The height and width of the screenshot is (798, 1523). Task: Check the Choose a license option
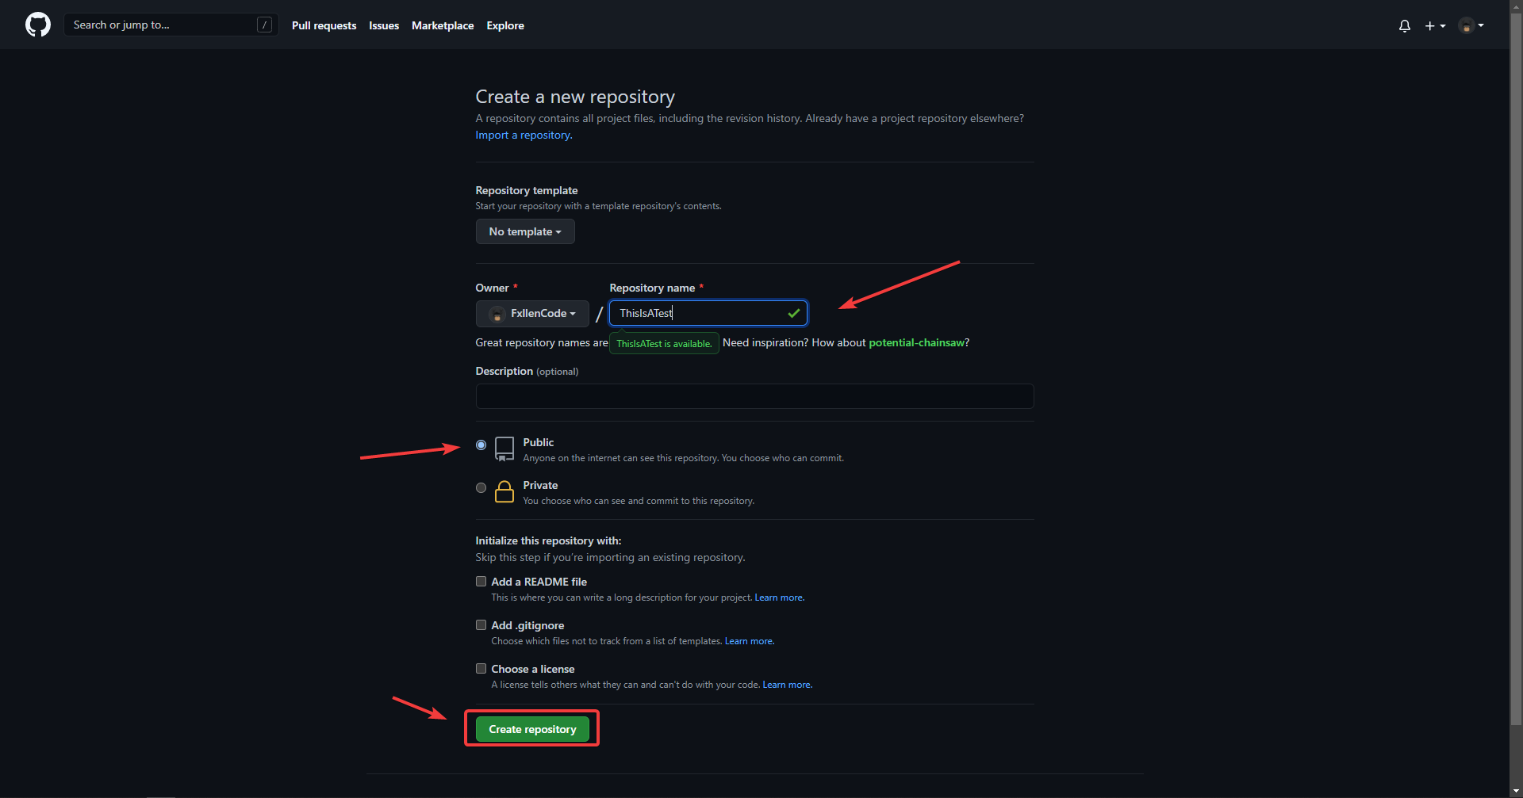tap(481, 668)
